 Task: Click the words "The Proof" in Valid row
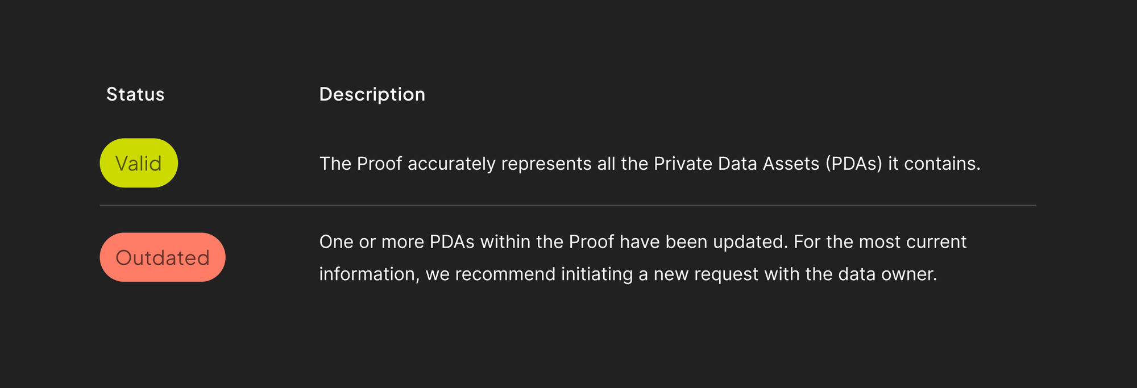[360, 164]
